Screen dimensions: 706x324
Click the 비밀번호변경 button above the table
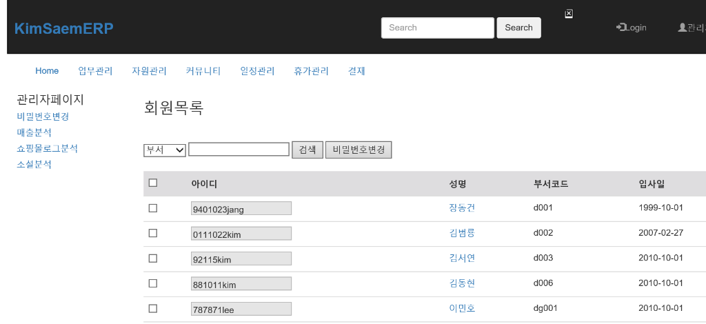(359, 150)
